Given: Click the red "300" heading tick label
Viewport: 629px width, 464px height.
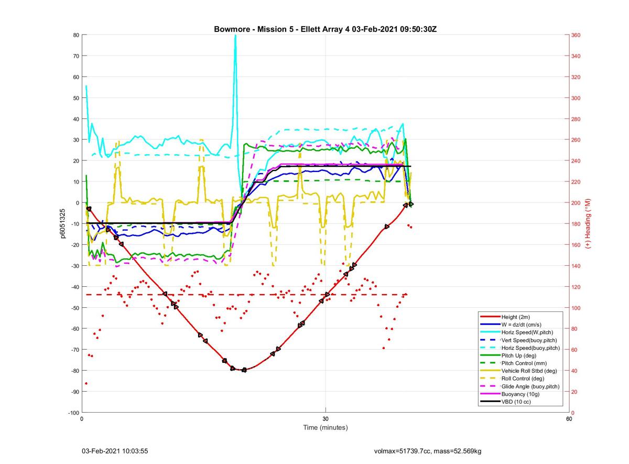Looking at the screenshot, I should 576,98.
